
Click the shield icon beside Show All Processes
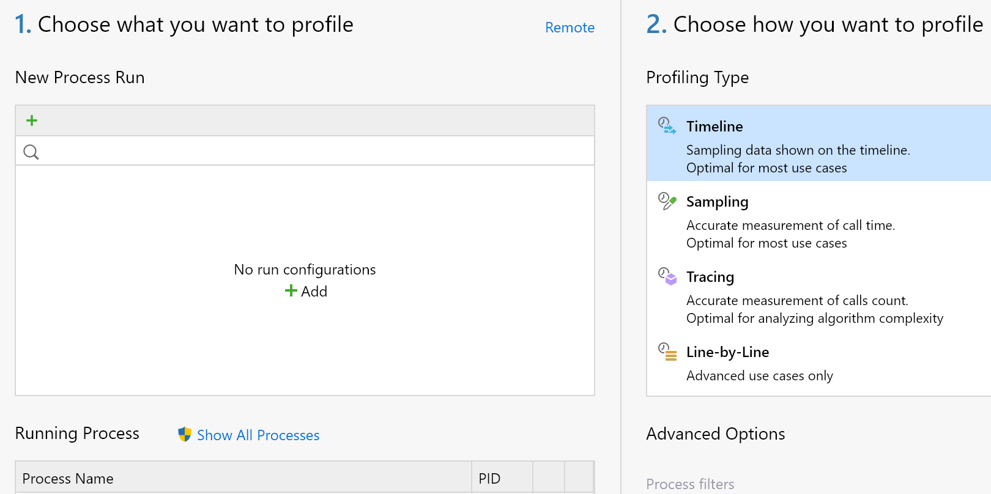184,435
